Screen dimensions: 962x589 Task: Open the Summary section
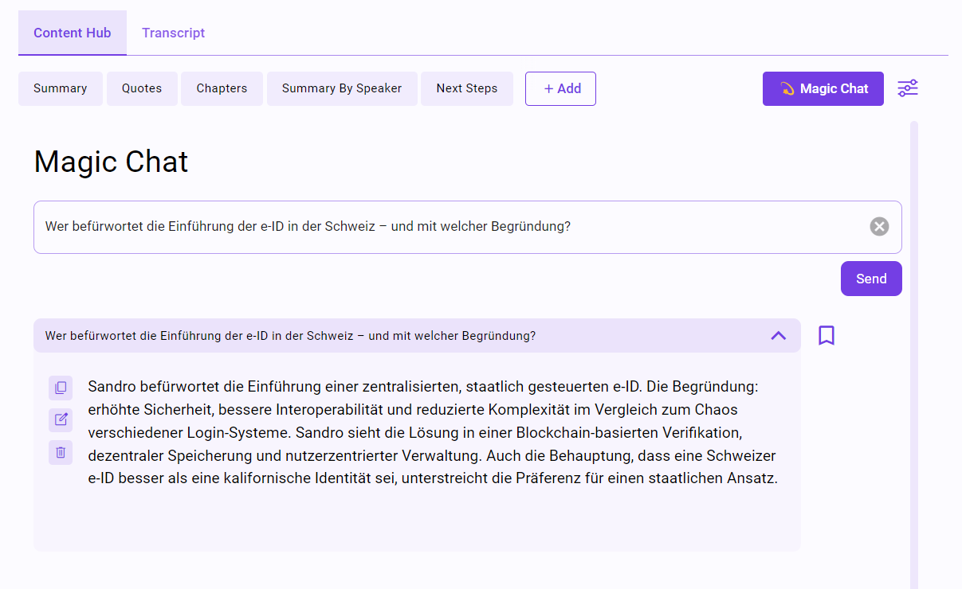point(60,88)
